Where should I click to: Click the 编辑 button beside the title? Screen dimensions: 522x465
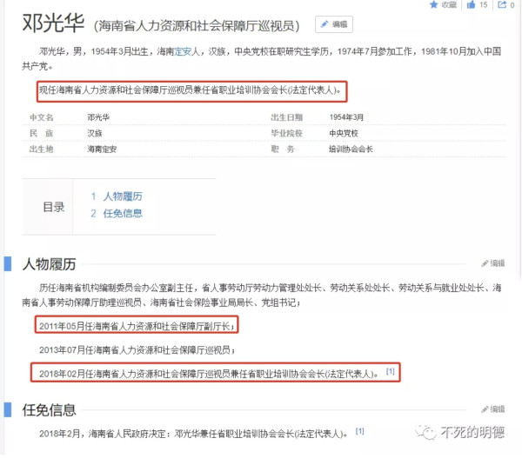click(x=334, y=24)
